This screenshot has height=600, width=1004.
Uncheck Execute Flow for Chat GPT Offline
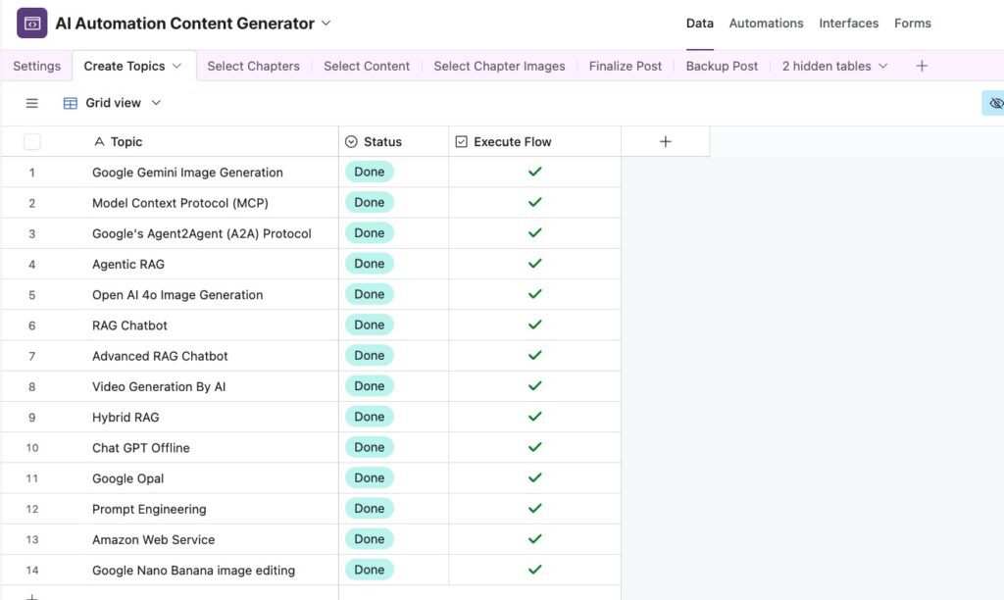[534, 448]
